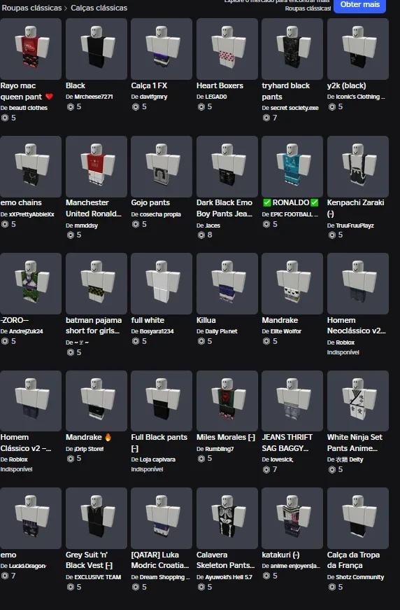Viewport: 400px width, 610px height.
Task: Open Ayuwoki's Hell 5.7 creator link
Action: point(229,577)
